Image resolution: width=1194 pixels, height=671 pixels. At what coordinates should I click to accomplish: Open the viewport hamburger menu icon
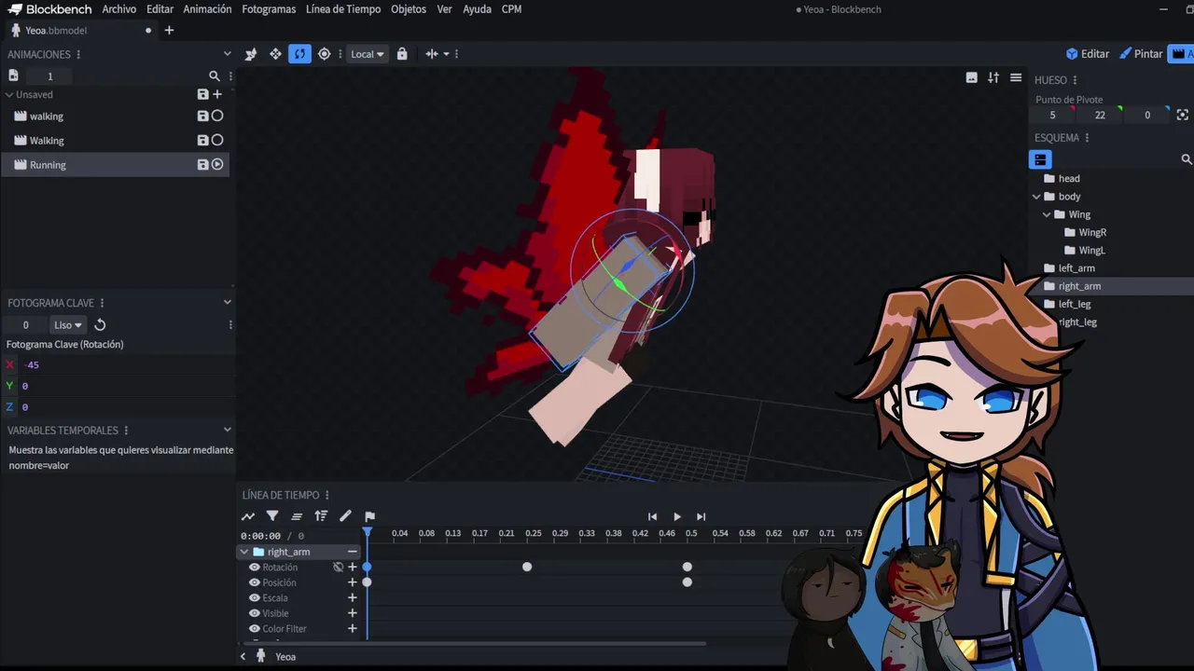pos(1016,77)
